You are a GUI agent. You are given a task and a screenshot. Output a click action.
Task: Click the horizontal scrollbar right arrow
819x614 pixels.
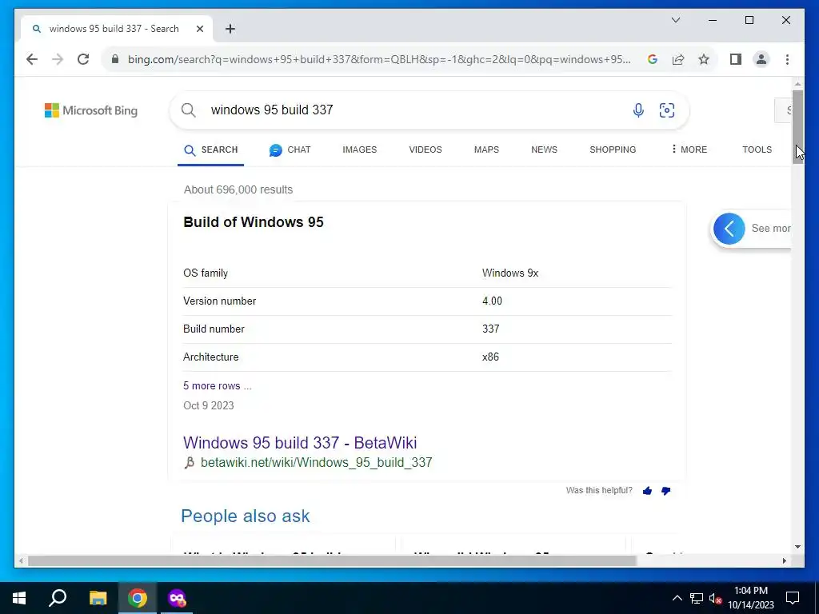[x=784, y=560]
